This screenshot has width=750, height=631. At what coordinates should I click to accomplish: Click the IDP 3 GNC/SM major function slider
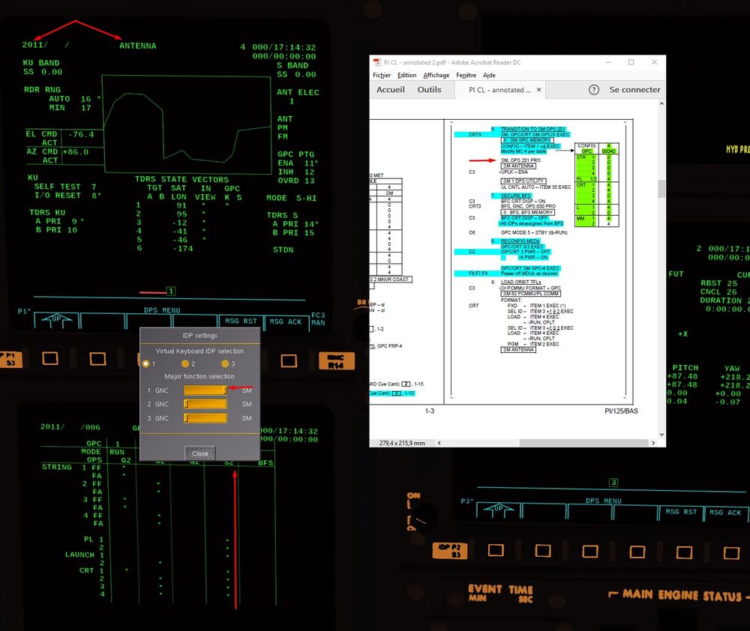coord(205,418)
